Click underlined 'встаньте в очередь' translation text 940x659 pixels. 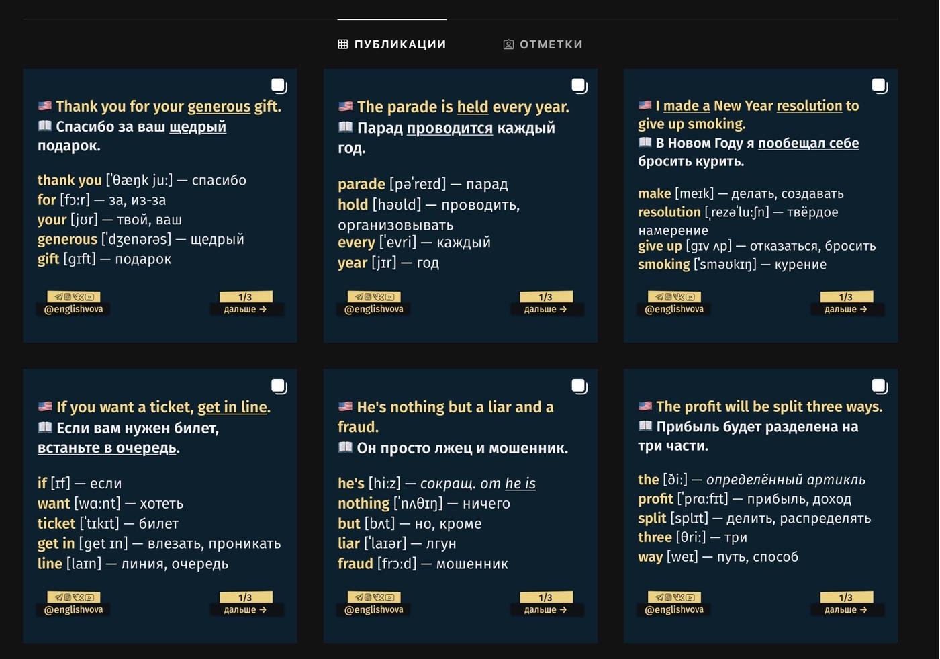point(107,448)
